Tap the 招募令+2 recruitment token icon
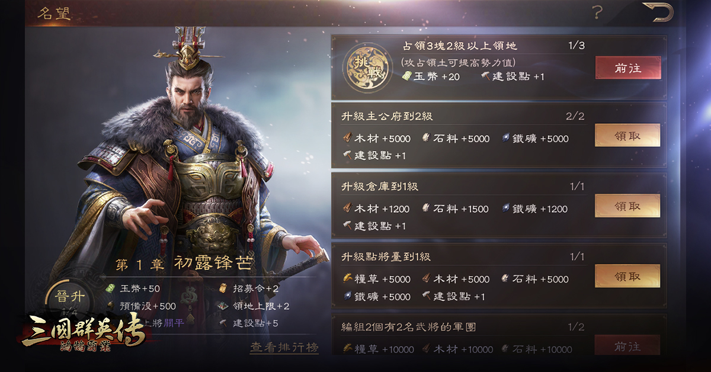 [x=223, y=288]
